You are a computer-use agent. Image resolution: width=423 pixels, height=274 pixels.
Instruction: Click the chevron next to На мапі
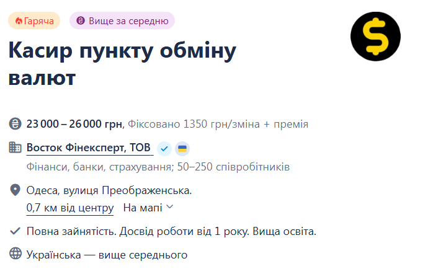(170, 207)
